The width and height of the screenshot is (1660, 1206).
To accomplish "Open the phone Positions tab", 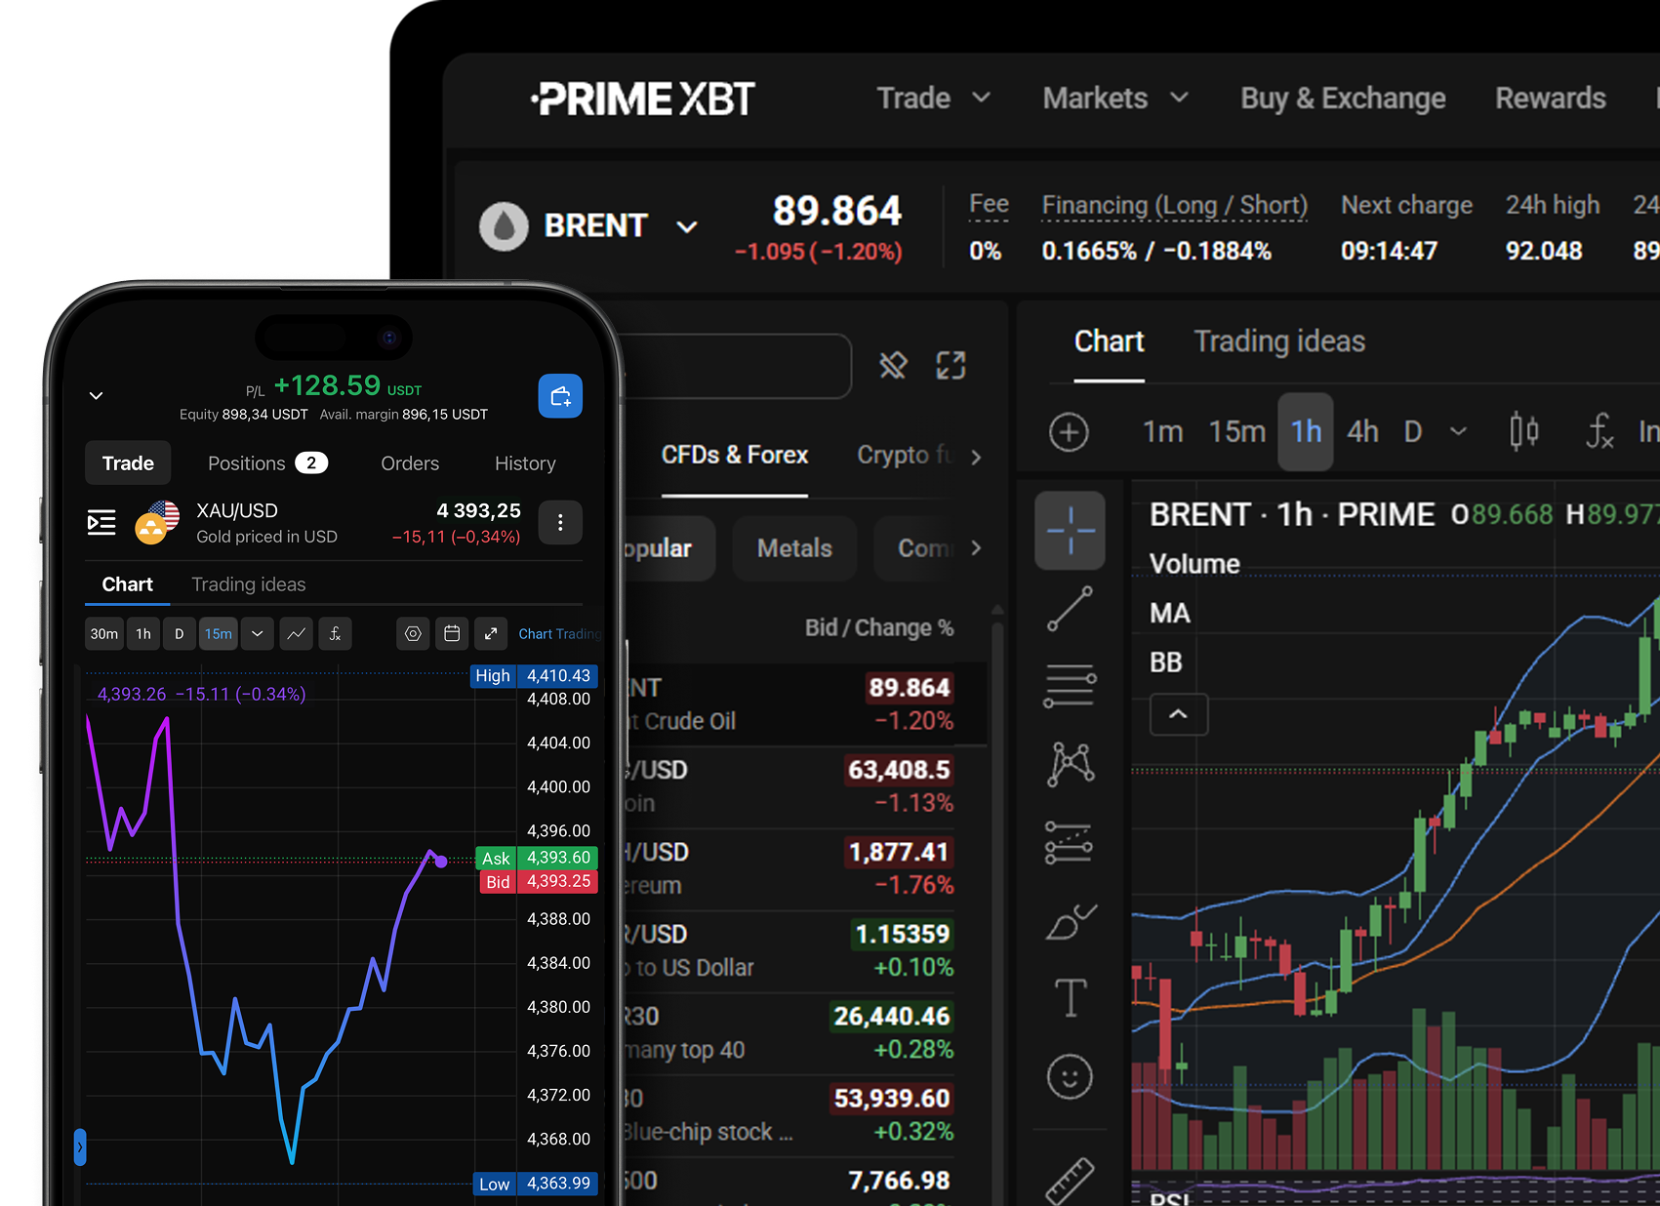I will point(267,463).
